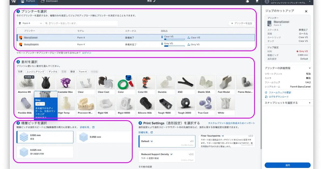Screen dimensions: 323x169
Task: Select the Castable Wax material
Action: (x=65, y=84)
